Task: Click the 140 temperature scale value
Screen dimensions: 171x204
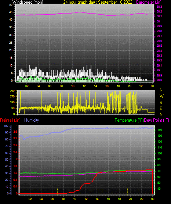Action: point(160,130)
